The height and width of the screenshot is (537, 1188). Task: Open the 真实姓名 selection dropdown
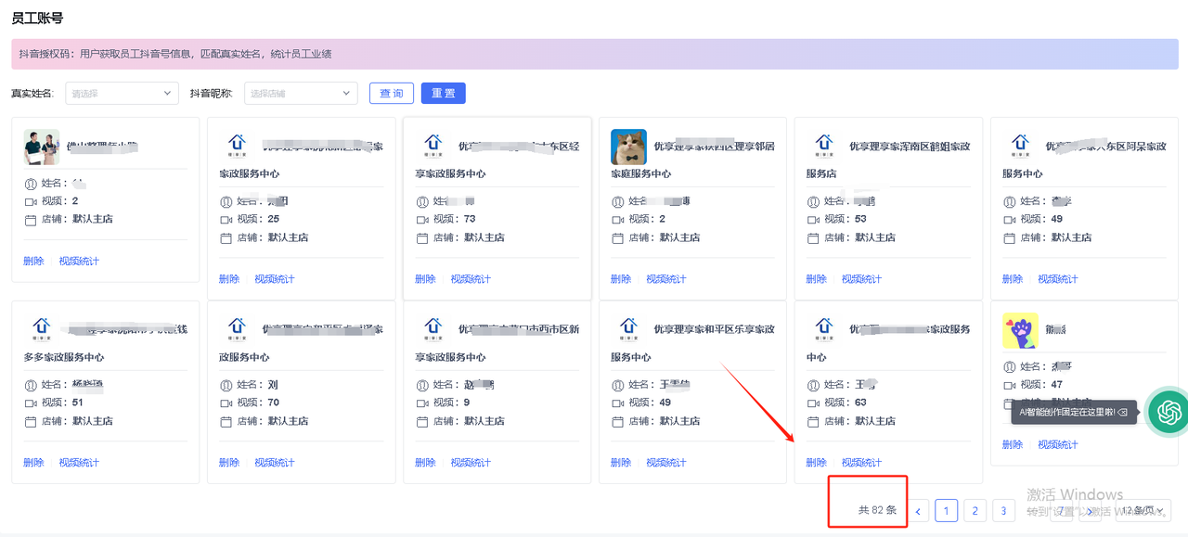point(122,93)
